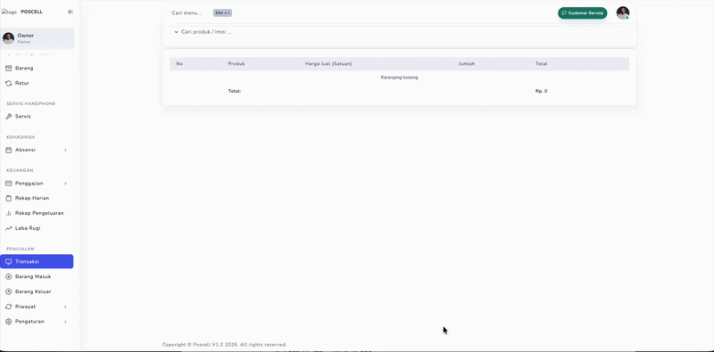
Task: Go to Barang Keluar
Action: click(37, 291)
